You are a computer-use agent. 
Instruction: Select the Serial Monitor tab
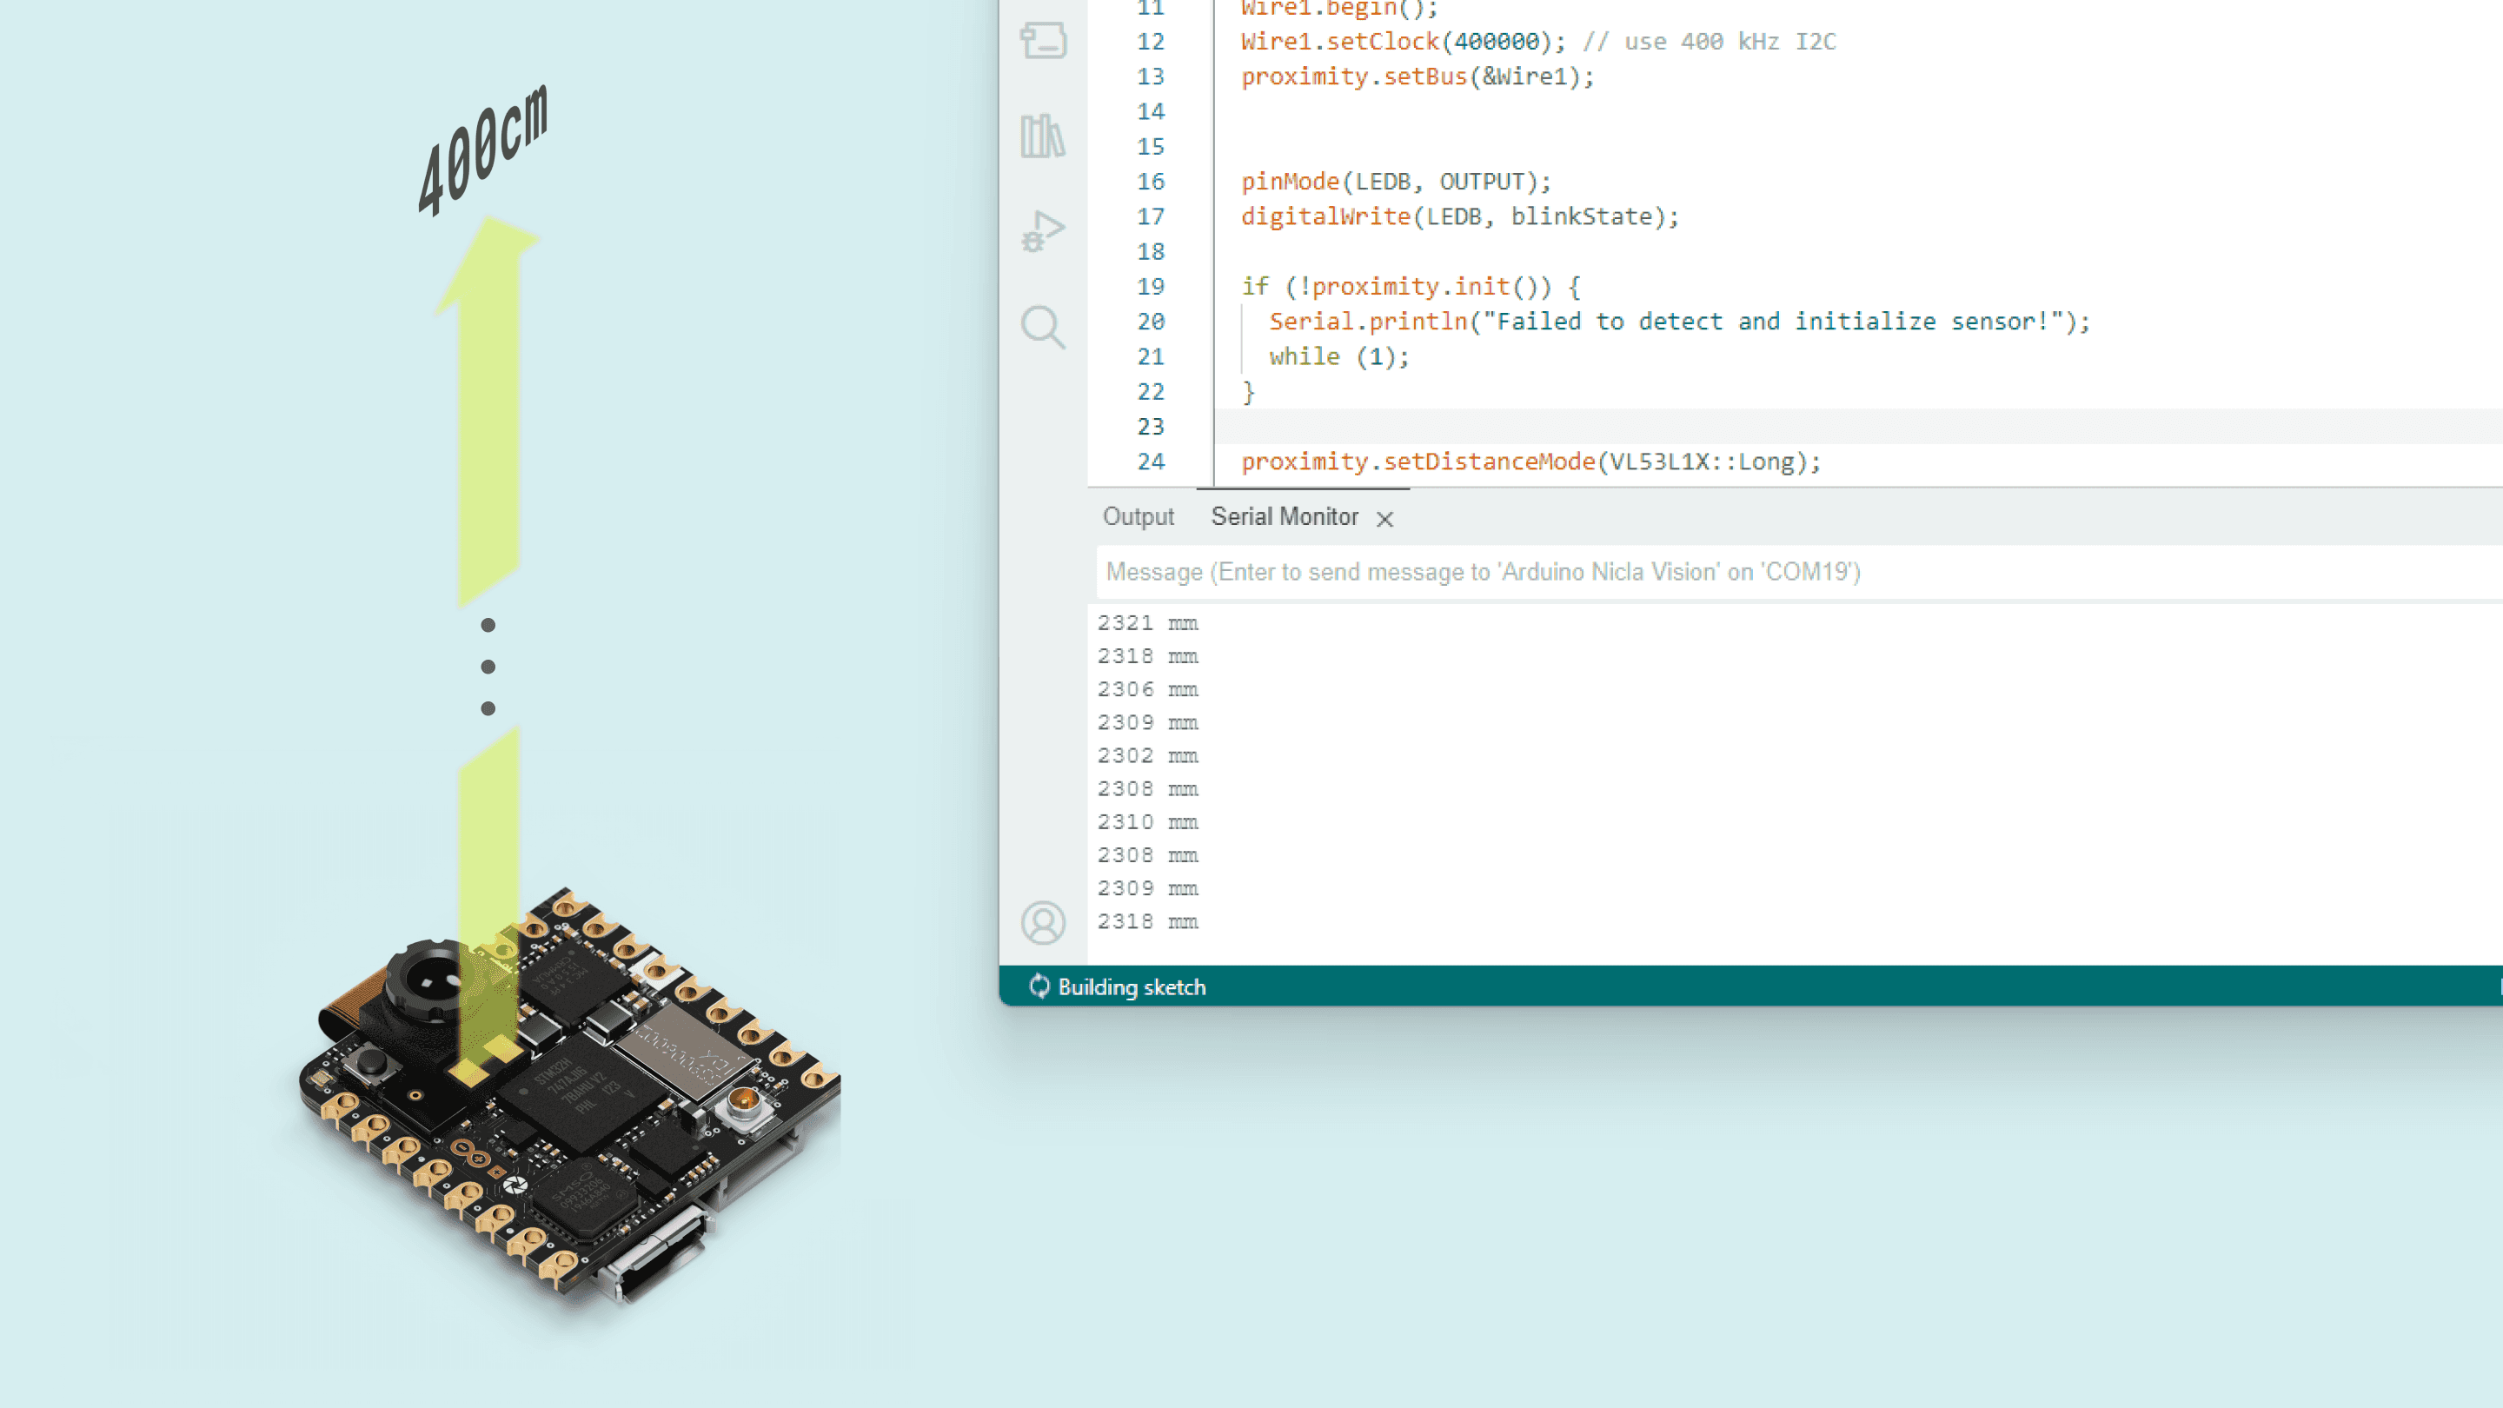(1284, 517)
